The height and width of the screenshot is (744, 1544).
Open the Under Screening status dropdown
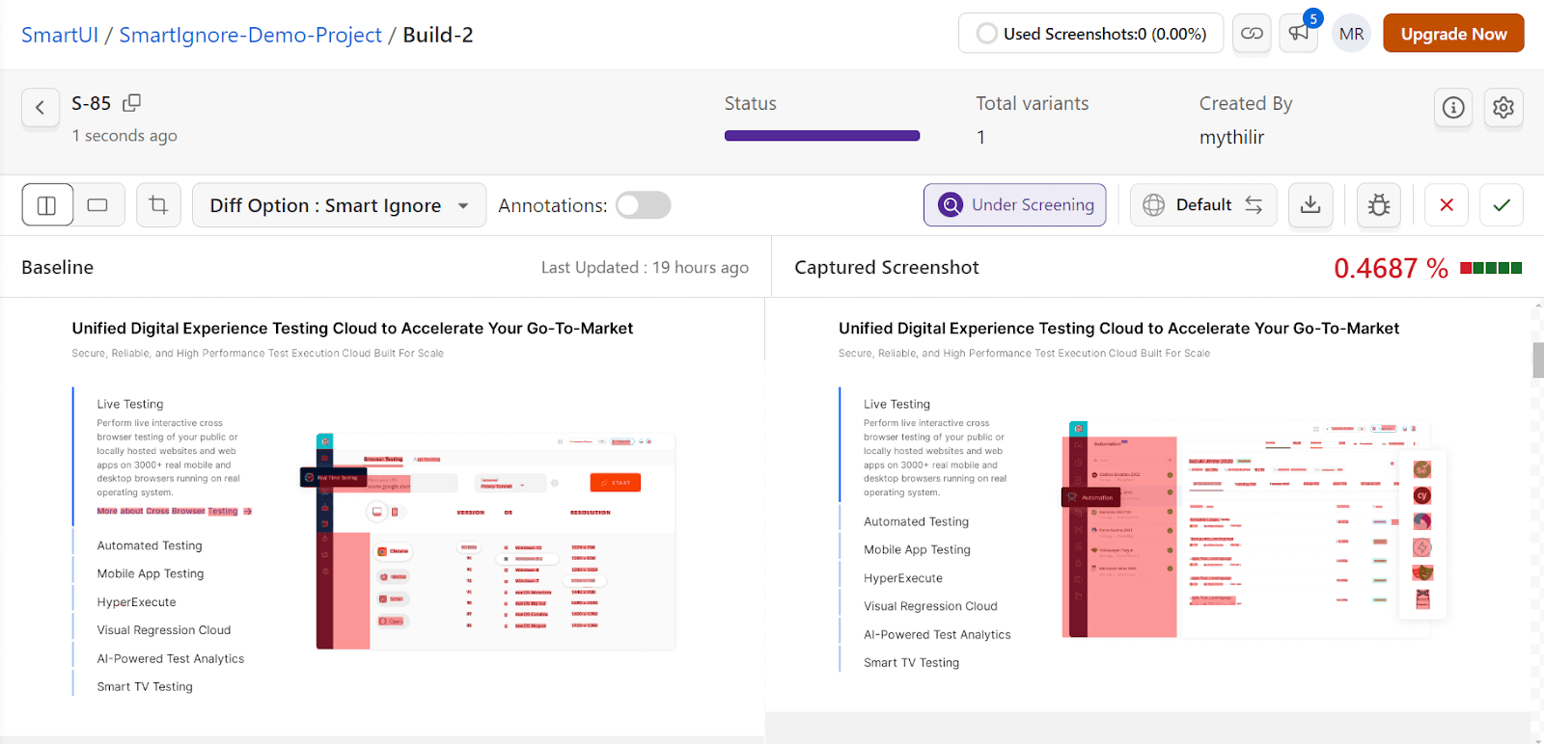click(1015, 205)
